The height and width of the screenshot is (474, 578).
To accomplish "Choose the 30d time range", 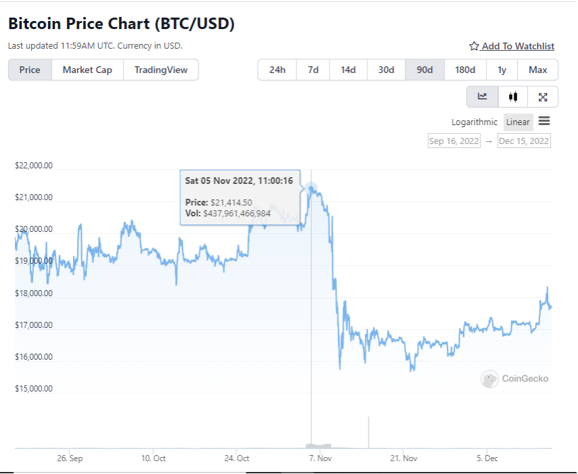I will coord(386,70).
